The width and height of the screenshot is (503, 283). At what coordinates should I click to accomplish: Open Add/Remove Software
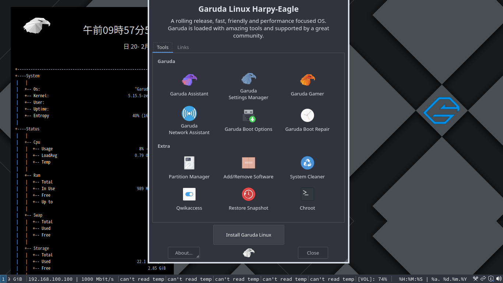click(x=249, y=168)
